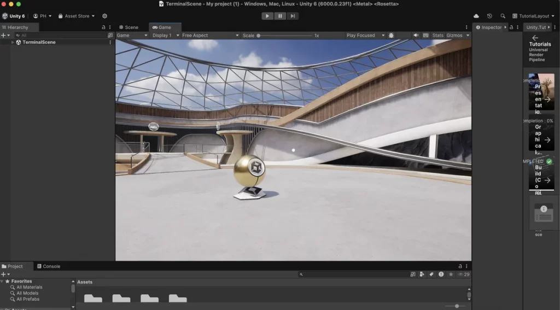This screenshot has height=310, width=560.
Task: Expand the TerminalScene tree item
Action: [x=13, y=42]
